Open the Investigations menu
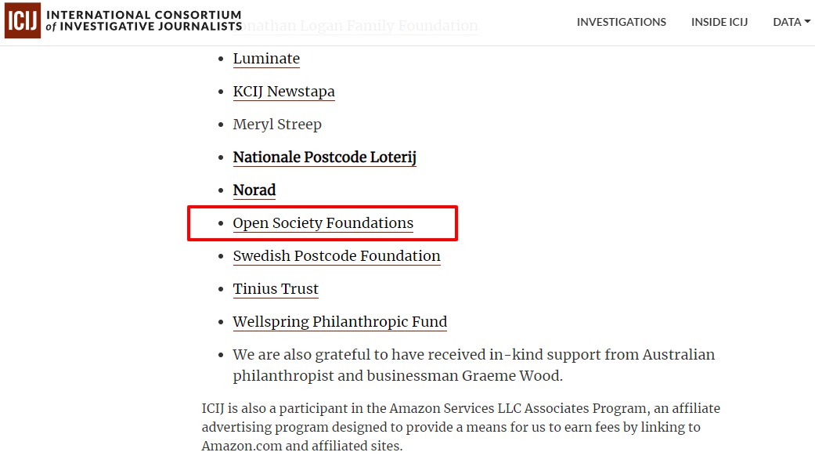 tap(621, 22)
